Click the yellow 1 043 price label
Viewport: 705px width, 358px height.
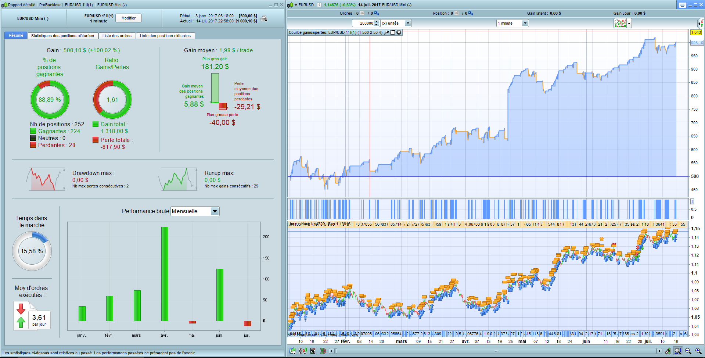(x=696, y=32)
